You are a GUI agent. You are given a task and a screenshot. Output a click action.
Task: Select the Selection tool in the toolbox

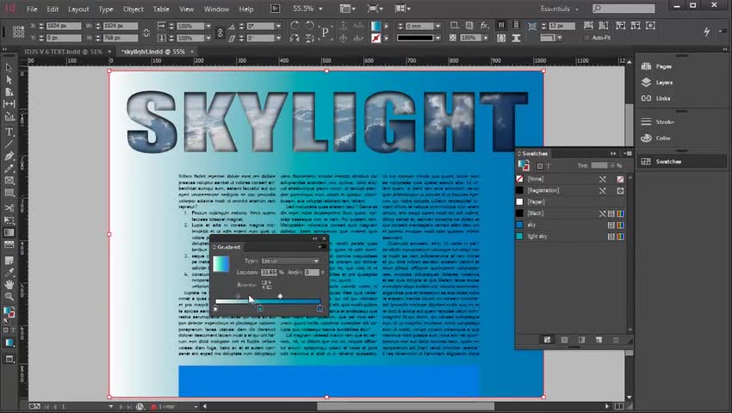coord(9,68)
